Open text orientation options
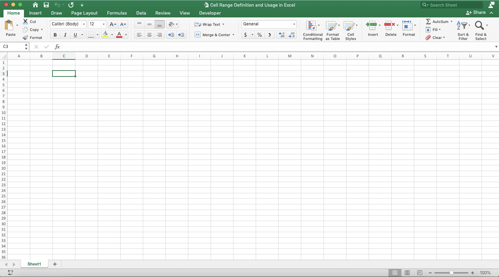This screenshot has width=499, height=277. [172, 24]
